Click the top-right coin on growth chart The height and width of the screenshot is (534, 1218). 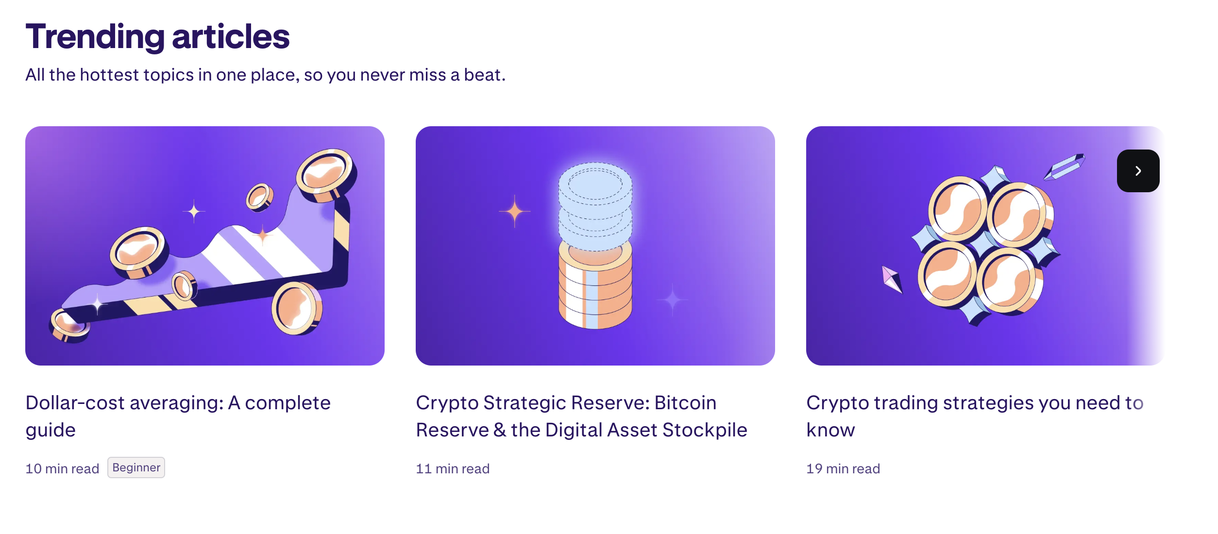tap(327, 175)
